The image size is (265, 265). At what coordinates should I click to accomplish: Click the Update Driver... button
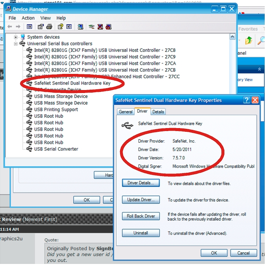coord(141,199)
